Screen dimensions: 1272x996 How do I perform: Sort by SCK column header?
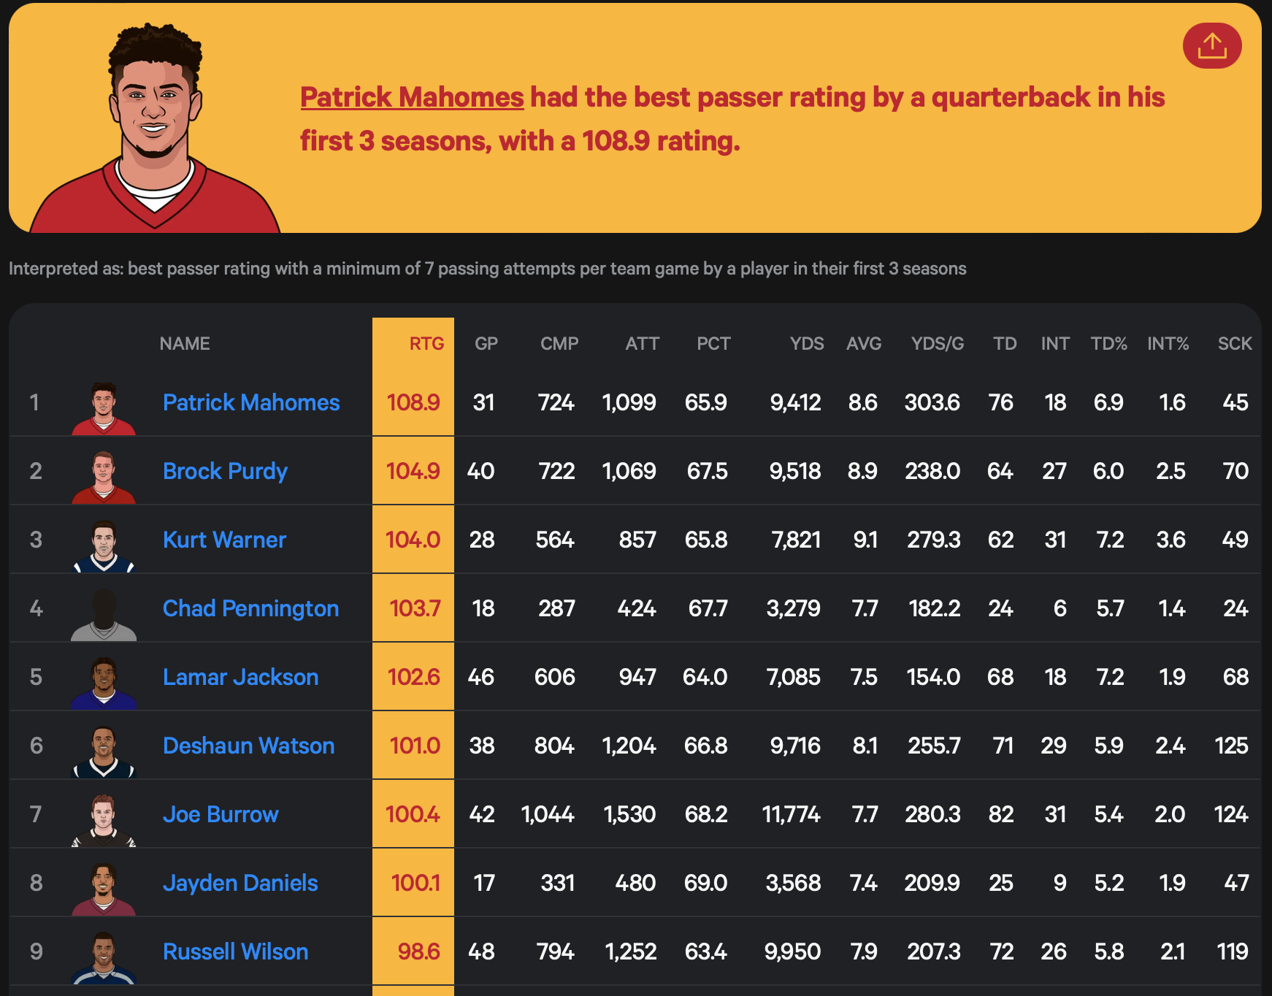[x=1234, y=343]
